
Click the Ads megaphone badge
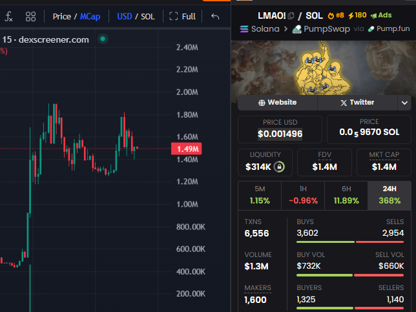[381, 16]
